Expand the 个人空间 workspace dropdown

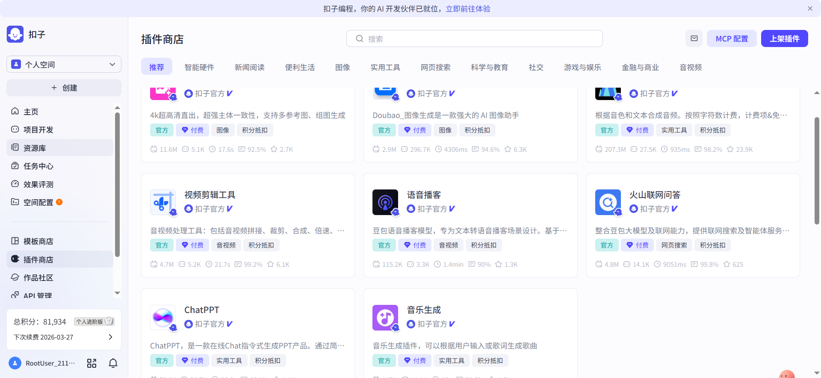coord(64,64)
